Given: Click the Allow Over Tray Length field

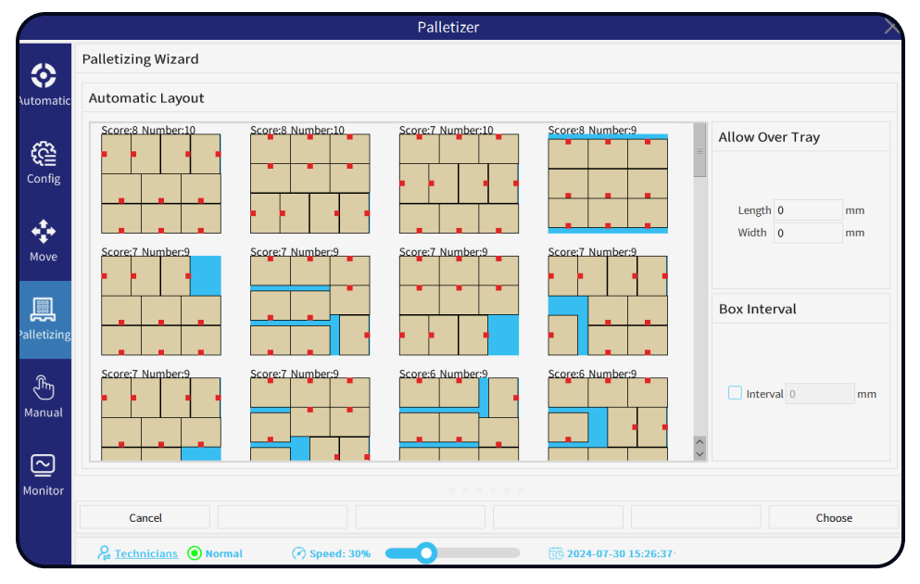Looking at the screenshot, I should pos(808,210).
